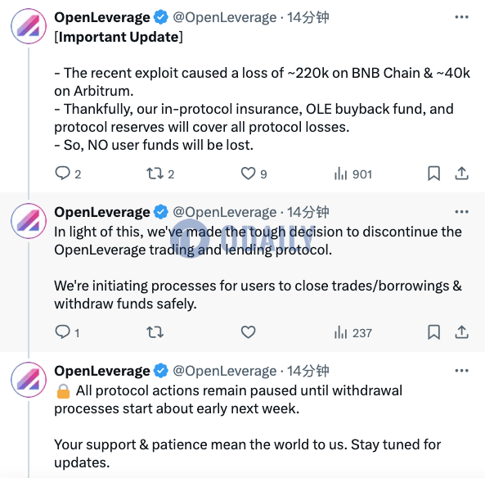
Task: Open OpenLeverage avatar on first tweet
Action: (x=29, y=26)
